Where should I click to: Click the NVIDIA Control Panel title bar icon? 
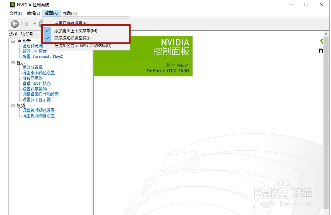13,5
